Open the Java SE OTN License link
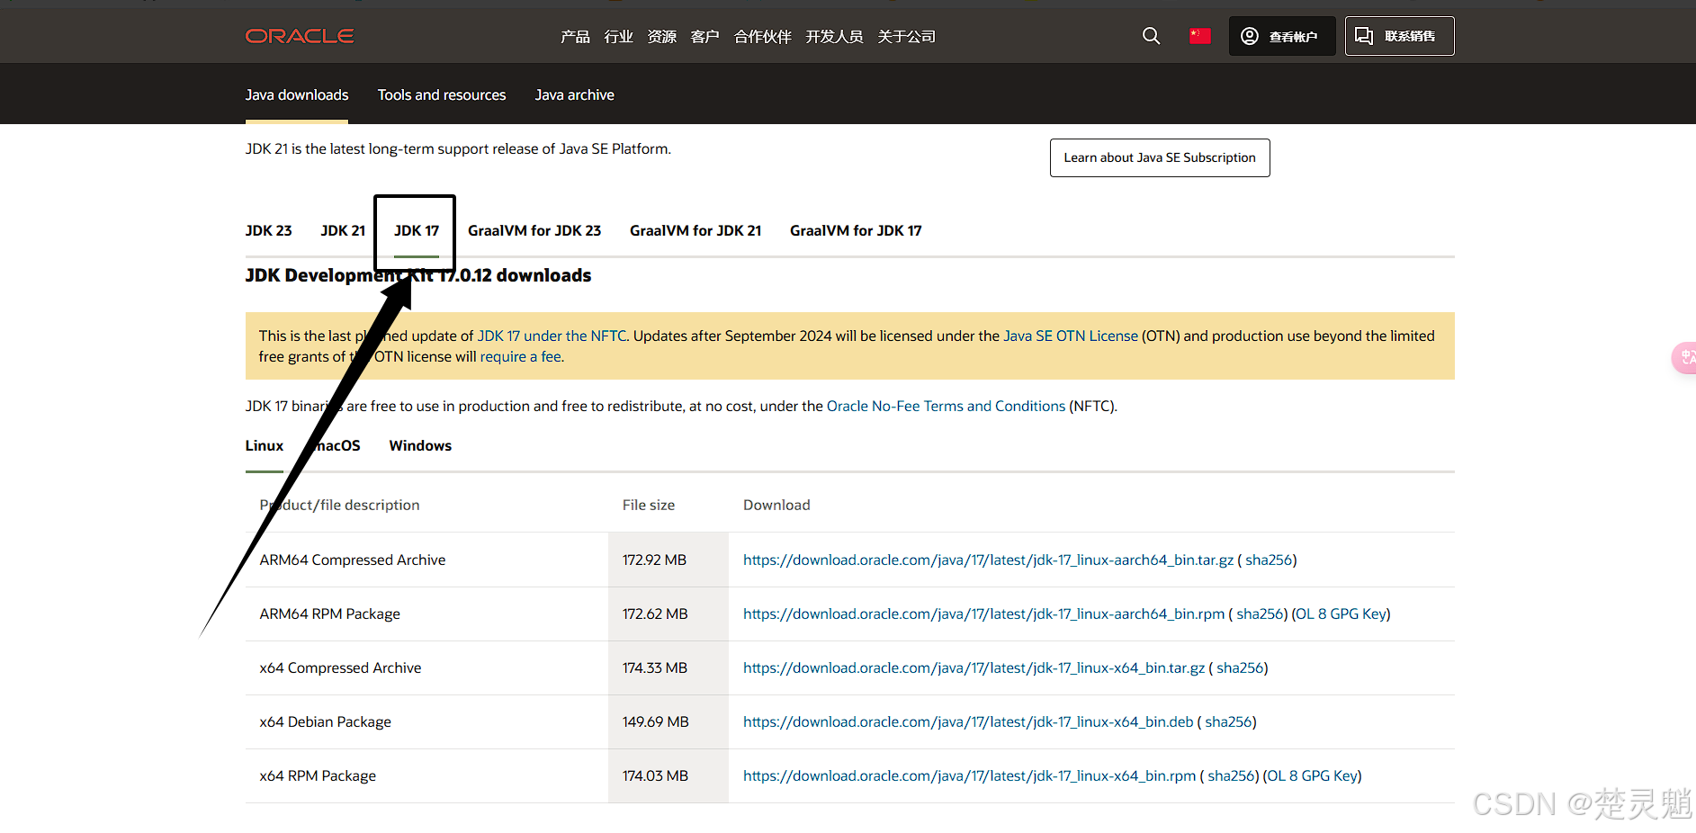 [x=1071, y=336]
